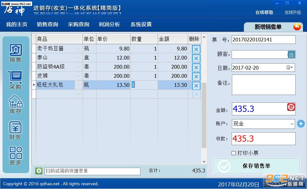Delete the 老干妈豆酱 row with its X icon
The width and height of the screenshot is (307, 189).
click(x=196, y=49)
